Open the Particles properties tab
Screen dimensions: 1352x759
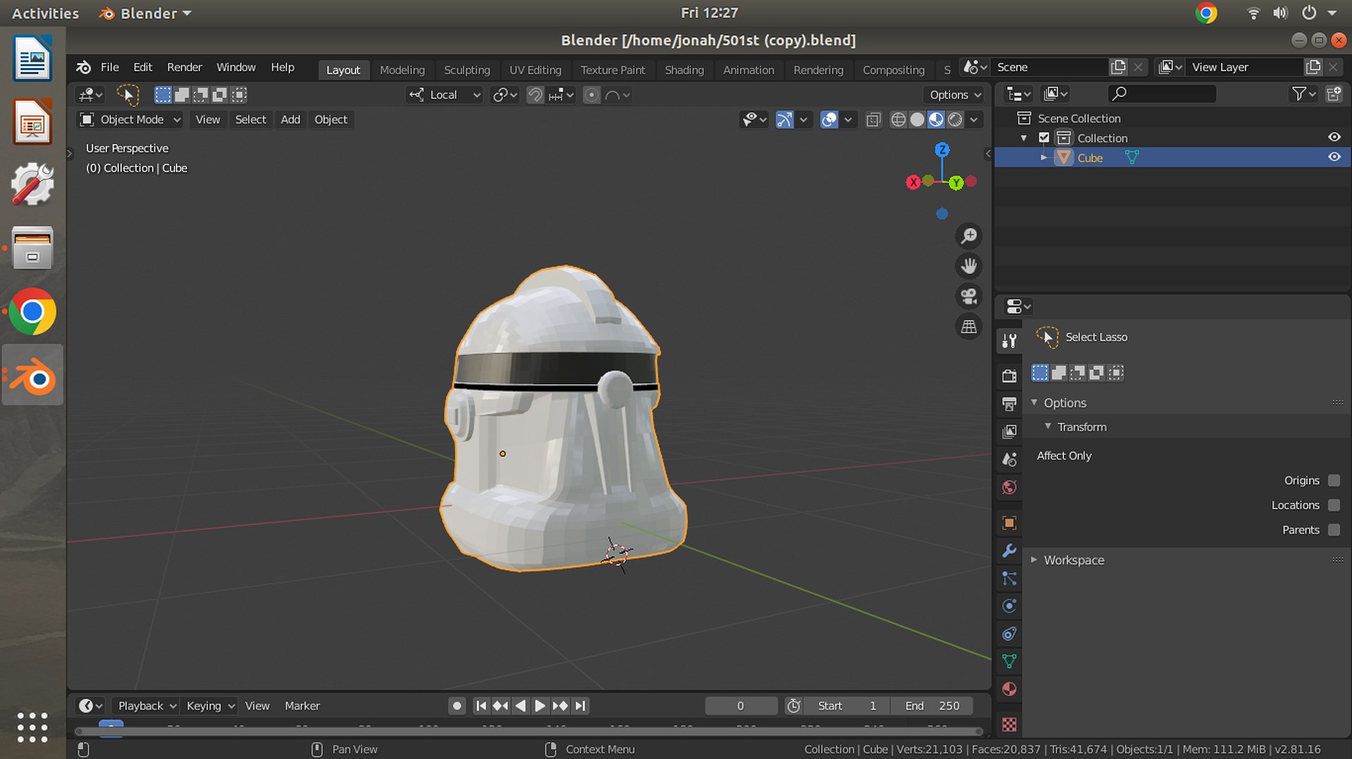[x=1009, y=578]
